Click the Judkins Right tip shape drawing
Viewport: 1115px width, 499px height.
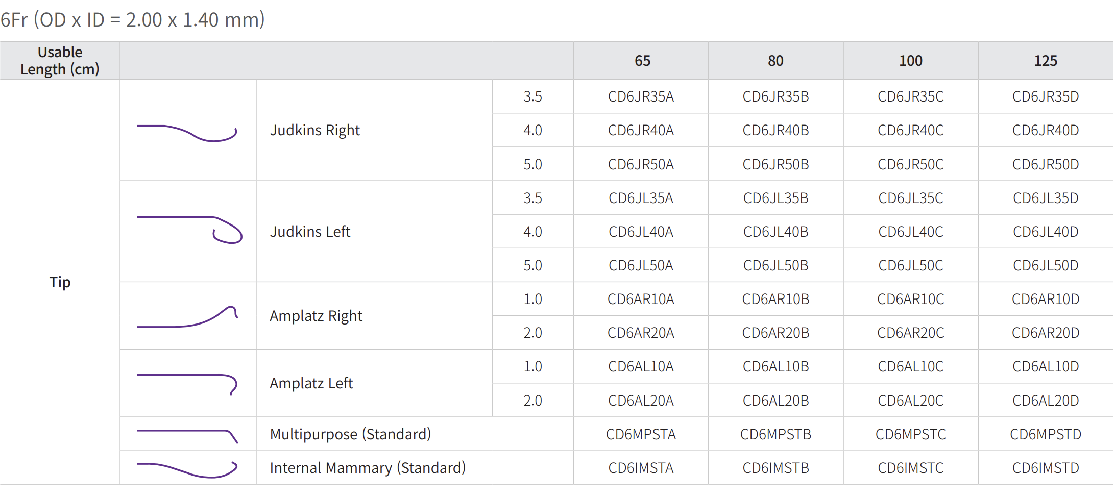(187, 132)
